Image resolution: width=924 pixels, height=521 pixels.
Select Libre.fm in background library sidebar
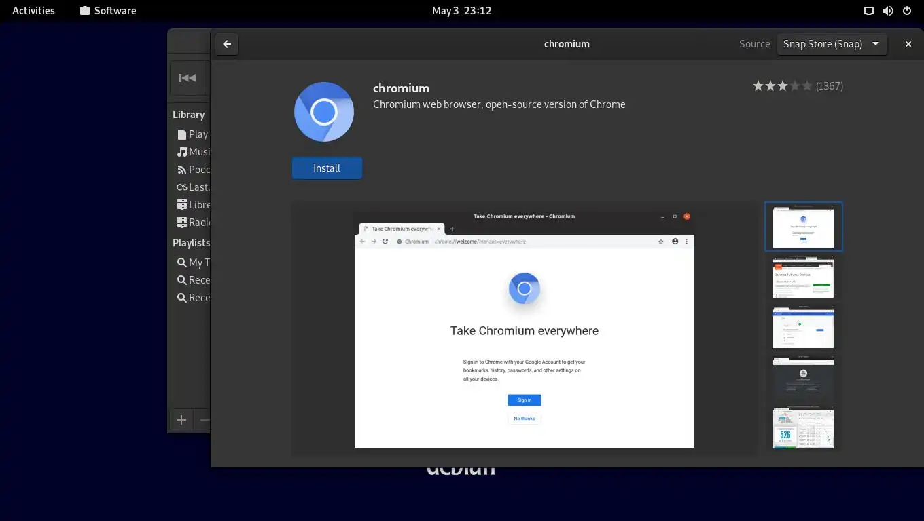click(193, 205)
